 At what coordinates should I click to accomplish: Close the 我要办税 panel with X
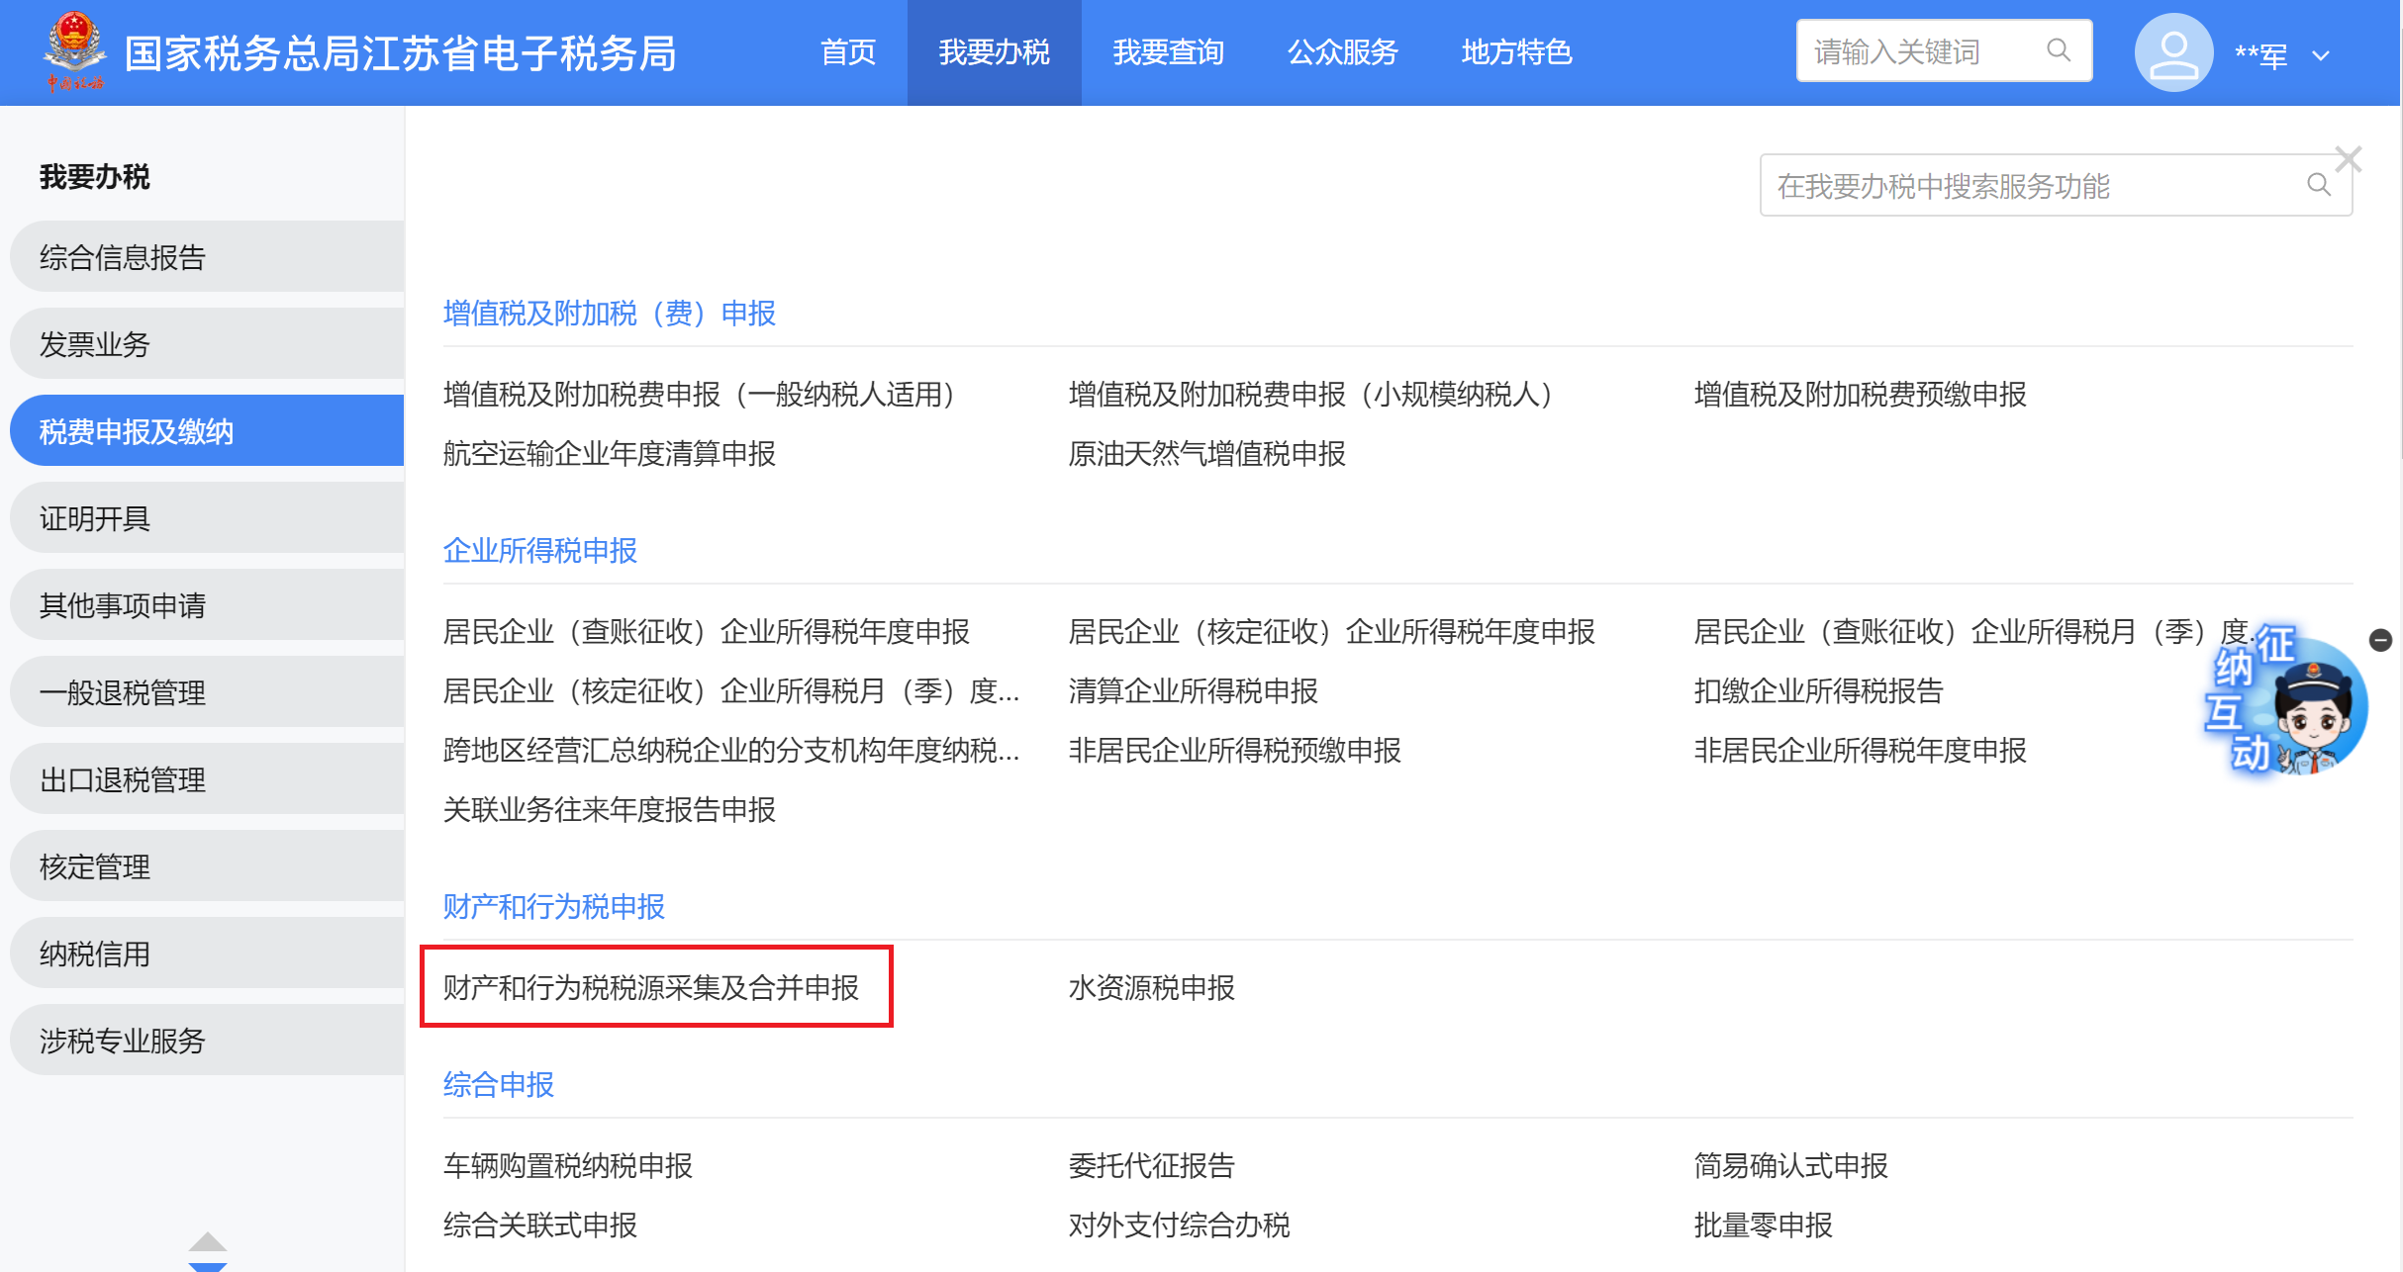point(2348,159)
